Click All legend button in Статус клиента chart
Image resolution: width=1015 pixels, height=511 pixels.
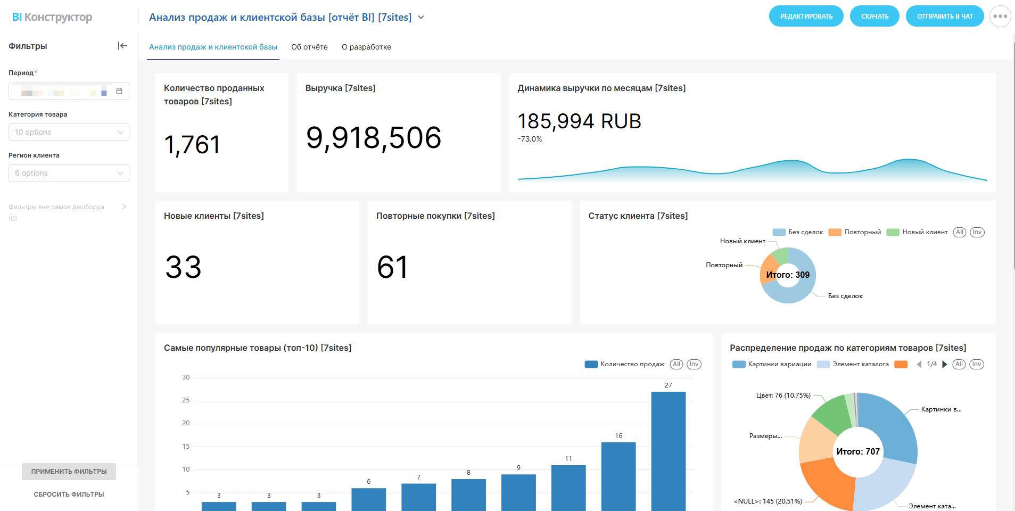point(959,232)
